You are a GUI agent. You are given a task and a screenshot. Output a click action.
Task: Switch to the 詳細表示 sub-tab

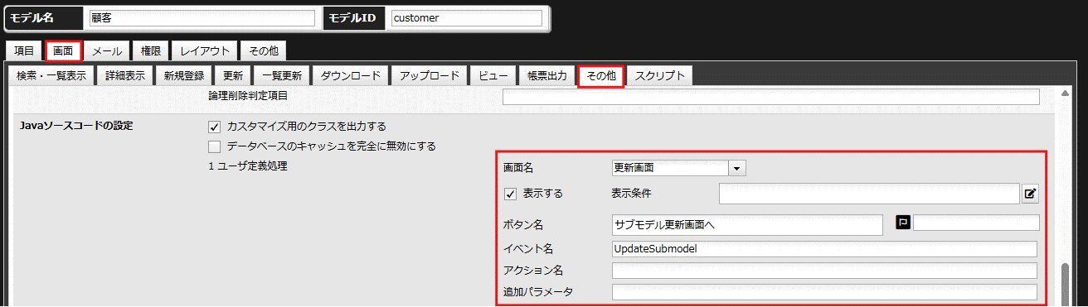[x=125, y=76]
